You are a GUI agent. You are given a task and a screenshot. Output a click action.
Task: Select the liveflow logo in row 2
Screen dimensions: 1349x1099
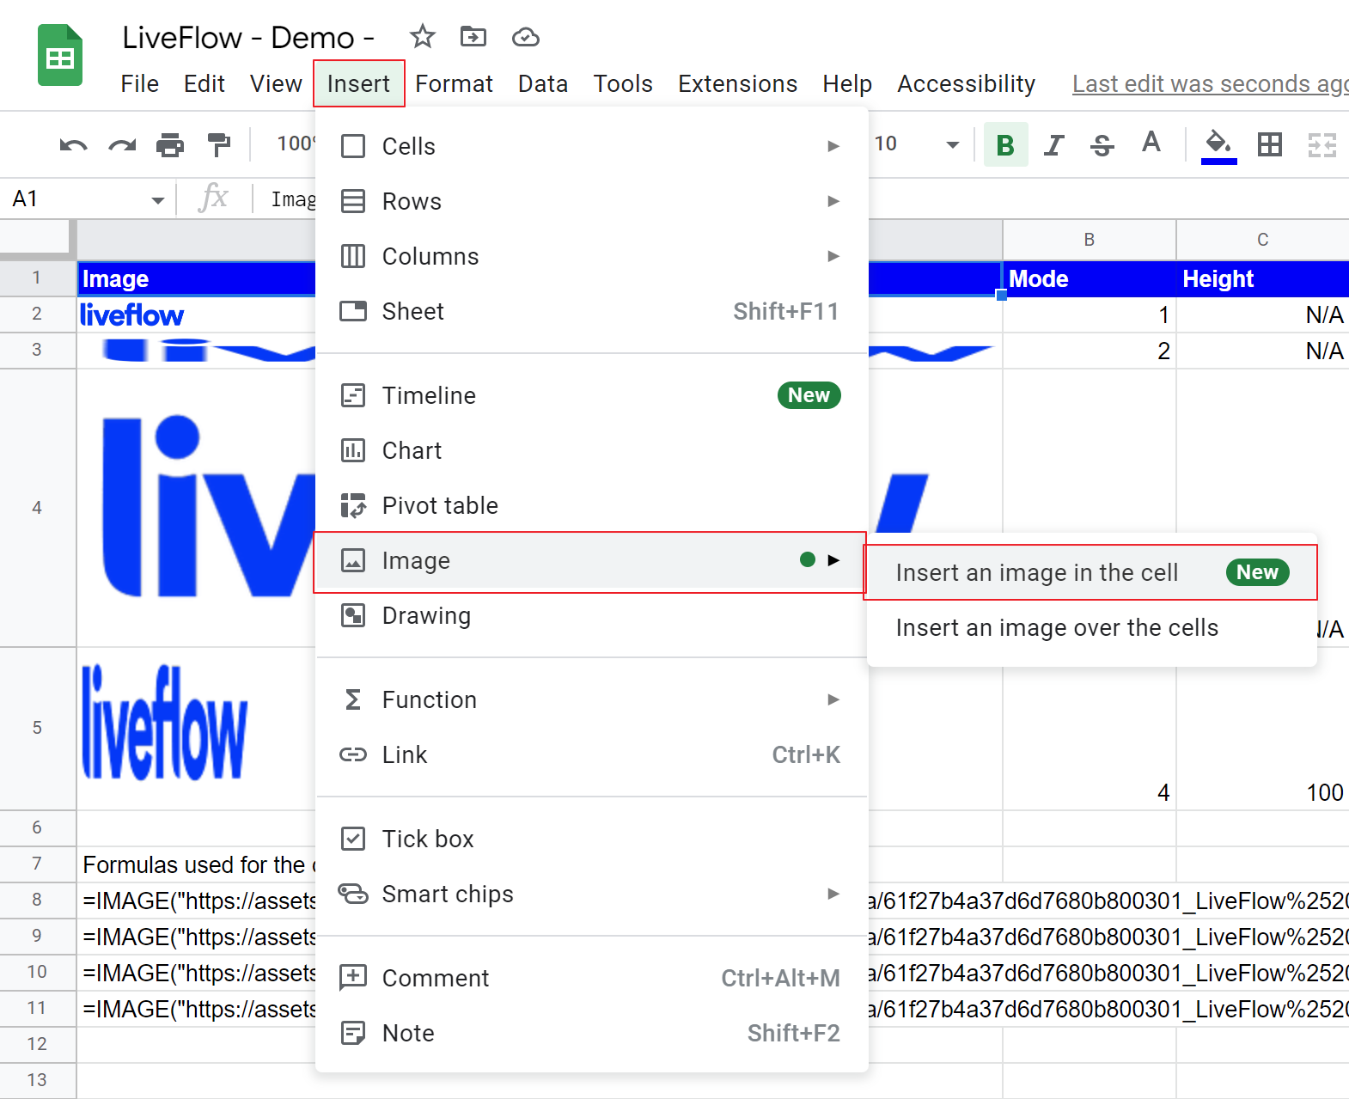pyautogui.click(x=131, y=314)
